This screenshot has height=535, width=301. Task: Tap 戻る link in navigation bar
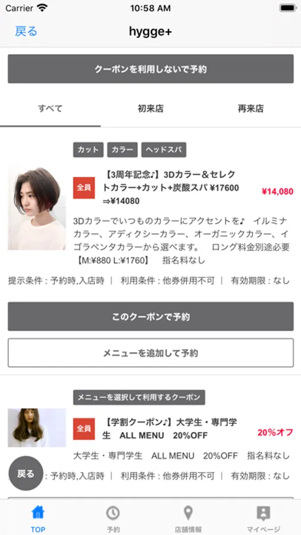click(x=26, y=32)
